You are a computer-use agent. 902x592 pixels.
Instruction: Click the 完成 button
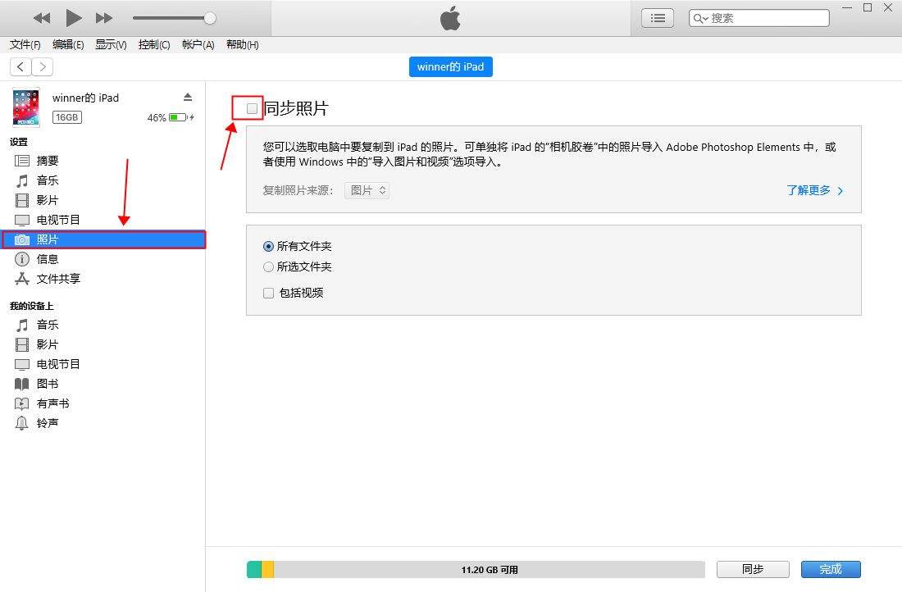(831, 570)
